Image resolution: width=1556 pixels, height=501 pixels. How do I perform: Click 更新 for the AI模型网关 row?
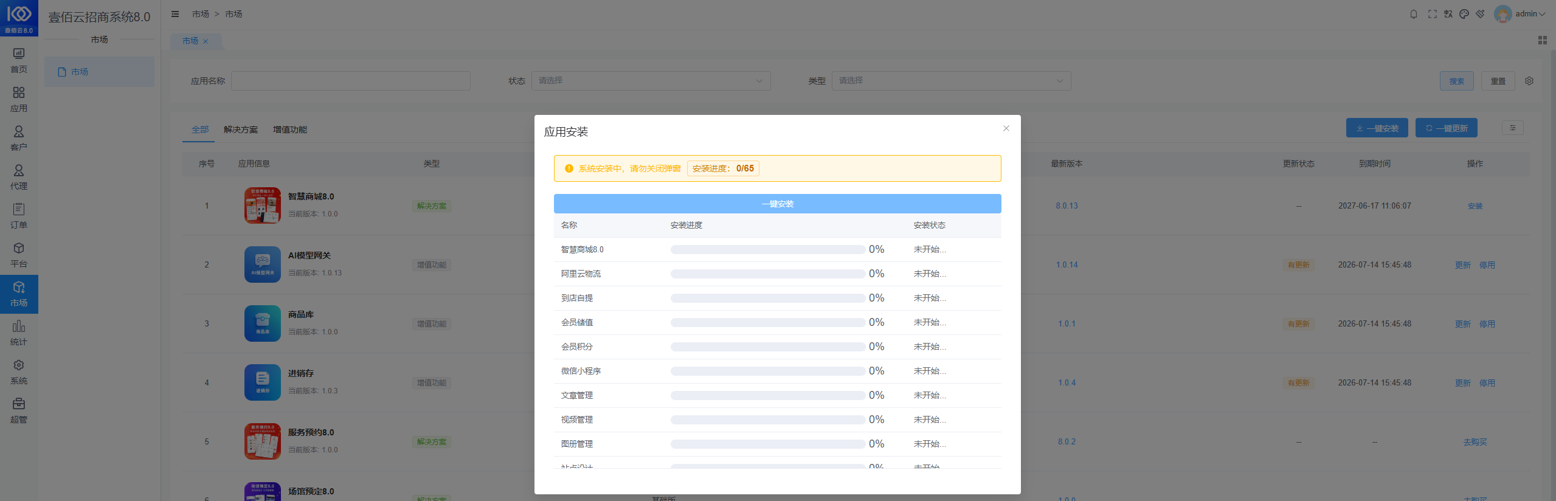coord(1463,265)
